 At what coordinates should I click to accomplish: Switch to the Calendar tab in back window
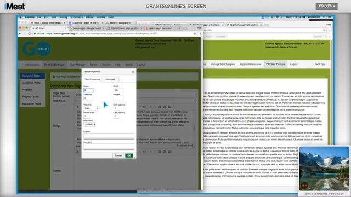(86, 23)
